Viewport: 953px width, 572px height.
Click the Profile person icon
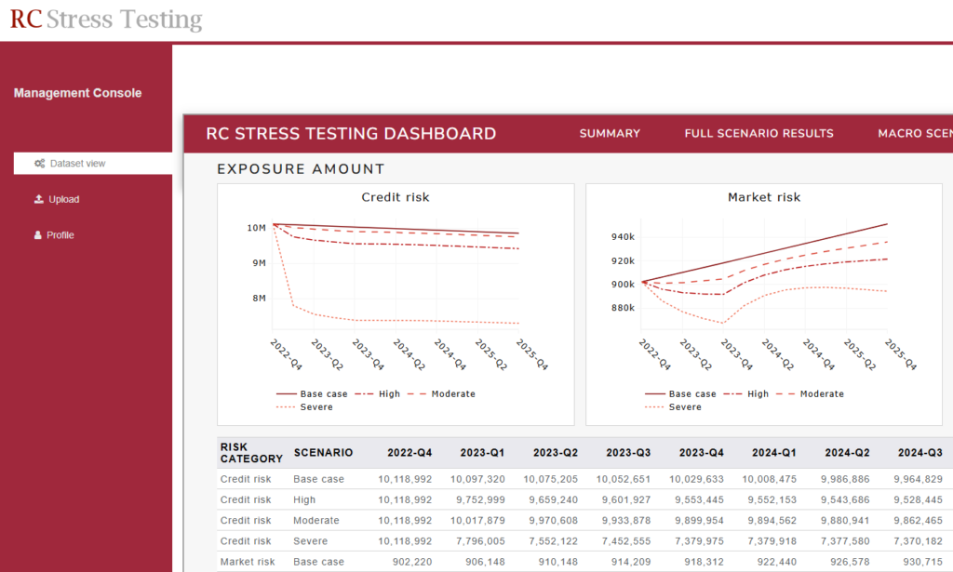point(37,235)
